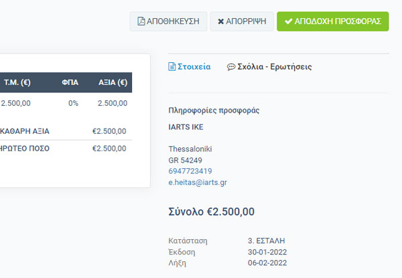
Task: Click the Λήξη label
Action: (177, 263)
